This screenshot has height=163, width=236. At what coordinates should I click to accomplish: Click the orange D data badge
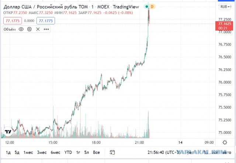[x=152, y=7]
